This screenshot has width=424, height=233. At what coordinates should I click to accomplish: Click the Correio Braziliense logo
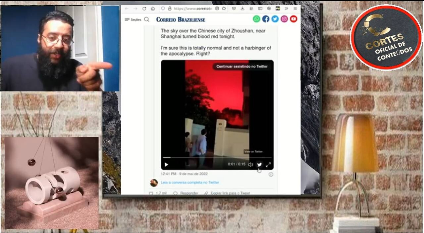coord(181,19)
